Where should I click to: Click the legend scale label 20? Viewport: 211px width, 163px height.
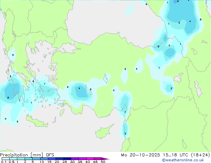click(x=57, y=162)
